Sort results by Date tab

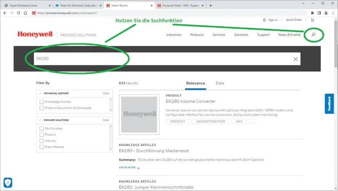[x=220, y=84]
